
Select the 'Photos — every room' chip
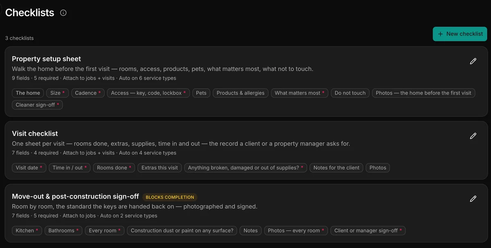(296, 230)
